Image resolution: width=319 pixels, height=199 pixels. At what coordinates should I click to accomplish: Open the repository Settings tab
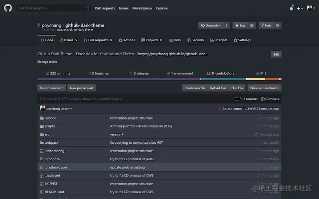point(242,40)
